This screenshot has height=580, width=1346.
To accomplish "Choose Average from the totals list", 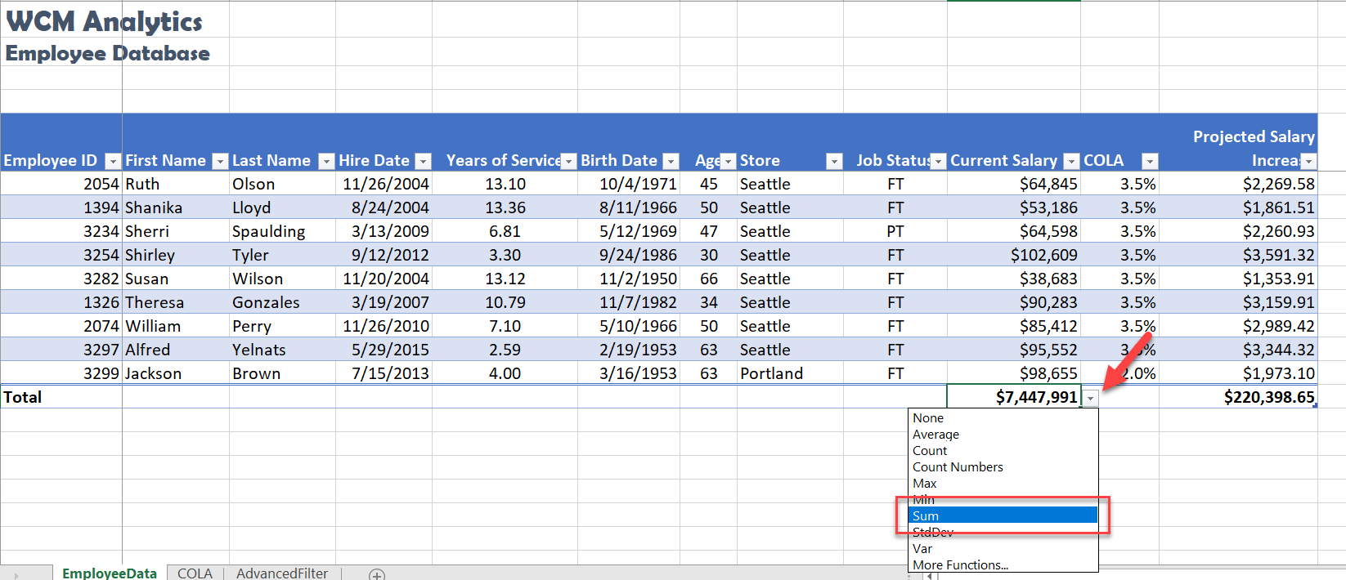I will click(x=1003, y=434).
